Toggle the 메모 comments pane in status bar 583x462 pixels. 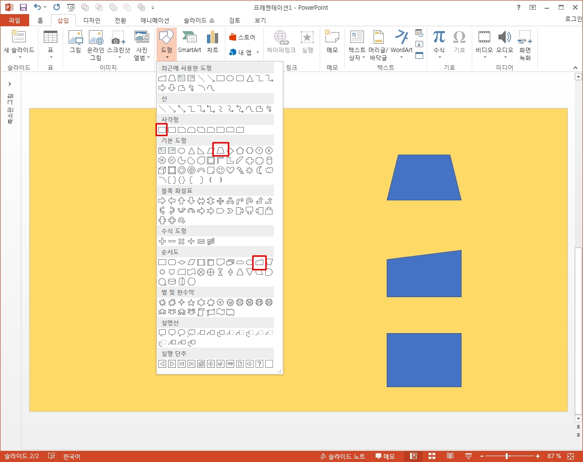[x=385, y=457]
